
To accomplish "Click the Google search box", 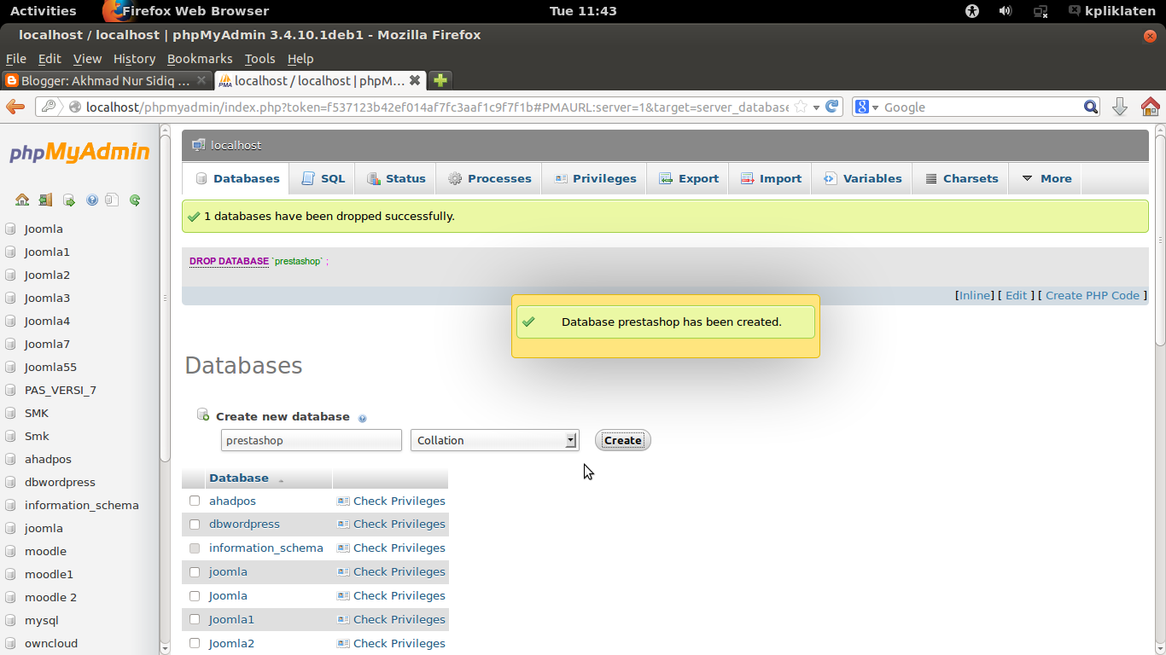I will click(982, 107).
